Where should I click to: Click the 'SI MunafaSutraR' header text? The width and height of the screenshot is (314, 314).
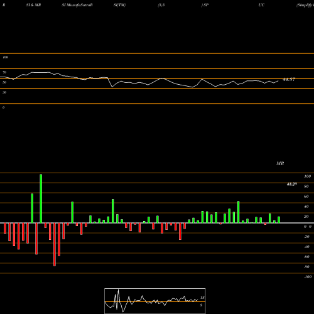(77, 5)
